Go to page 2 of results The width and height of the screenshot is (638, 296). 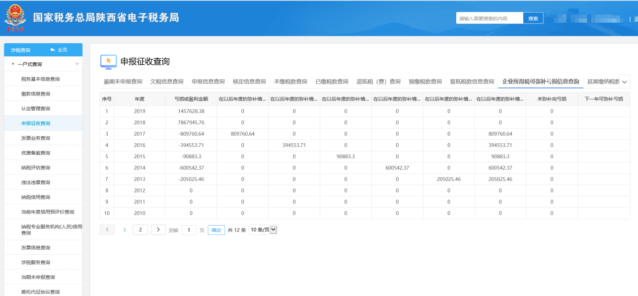140,230
